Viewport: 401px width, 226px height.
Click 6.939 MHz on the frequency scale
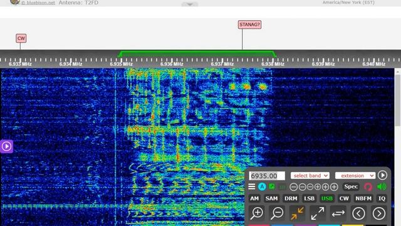pyautogui.click(x=323, y=64)
